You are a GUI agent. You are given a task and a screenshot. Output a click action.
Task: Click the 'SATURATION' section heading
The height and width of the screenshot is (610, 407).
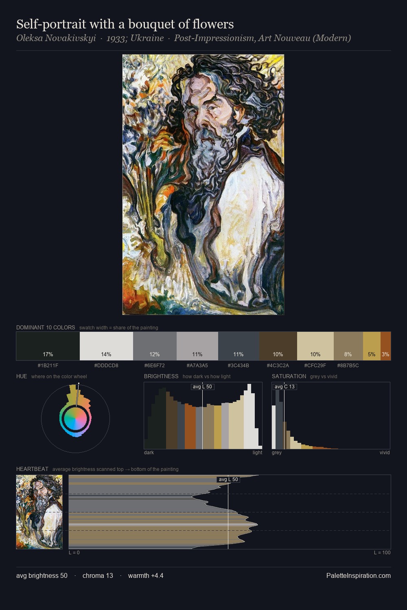click(x=289, y=376)
